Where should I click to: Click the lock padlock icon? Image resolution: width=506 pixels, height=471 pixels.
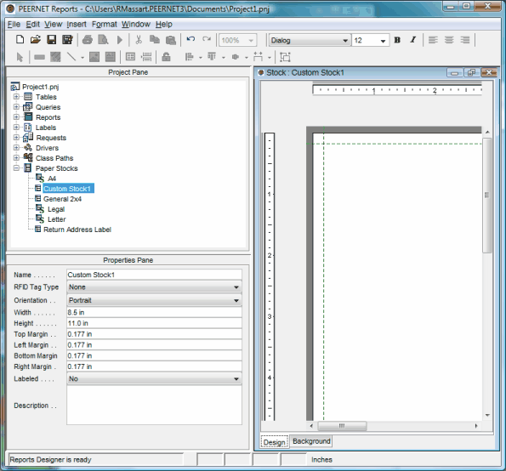pos(166,57)
